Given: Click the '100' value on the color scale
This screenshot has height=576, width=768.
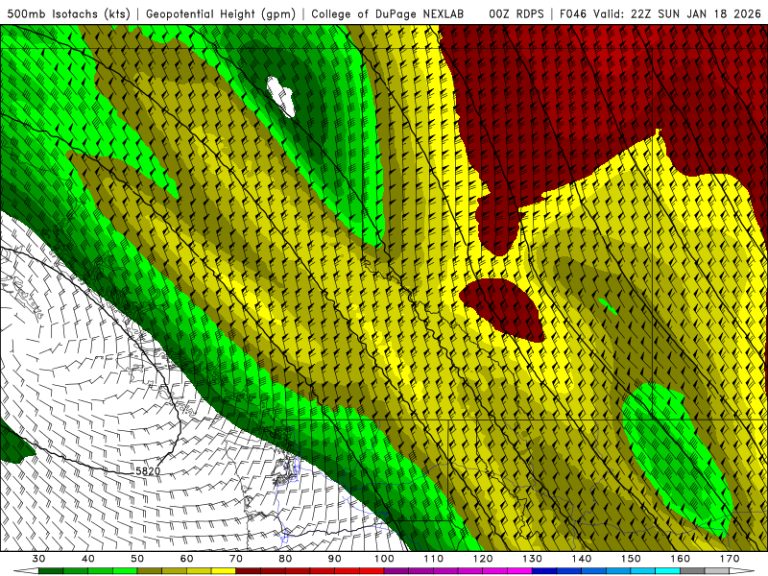Looking at the screenshot, I should click(384, 559).
